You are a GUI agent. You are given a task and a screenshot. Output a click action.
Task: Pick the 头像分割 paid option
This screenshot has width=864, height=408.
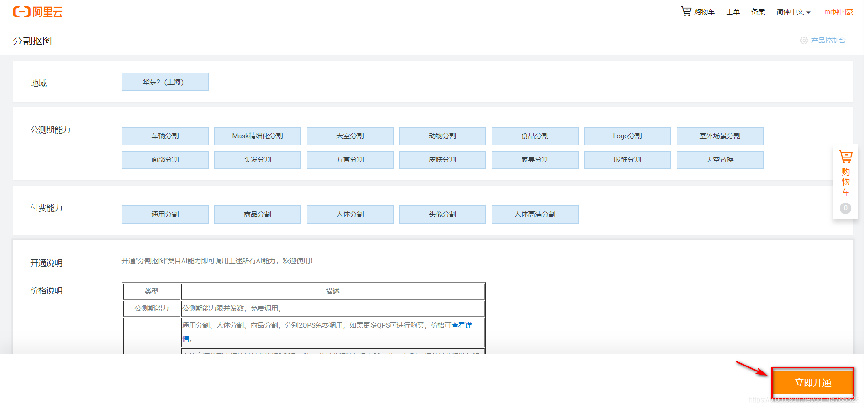point(443,214)
